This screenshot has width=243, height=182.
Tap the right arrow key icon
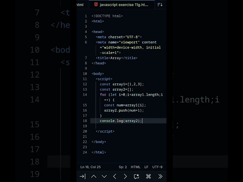pos(125,176)
